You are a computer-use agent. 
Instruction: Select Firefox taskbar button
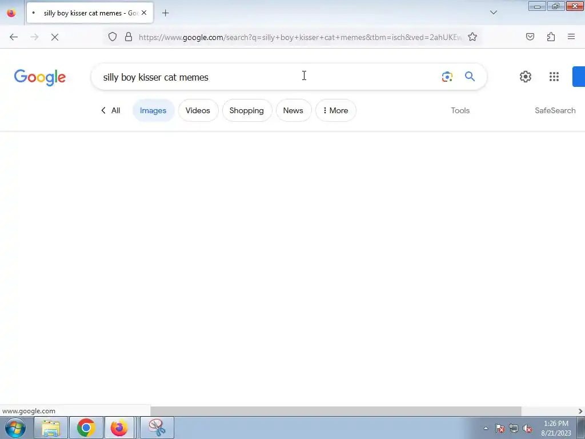point(120,428)
